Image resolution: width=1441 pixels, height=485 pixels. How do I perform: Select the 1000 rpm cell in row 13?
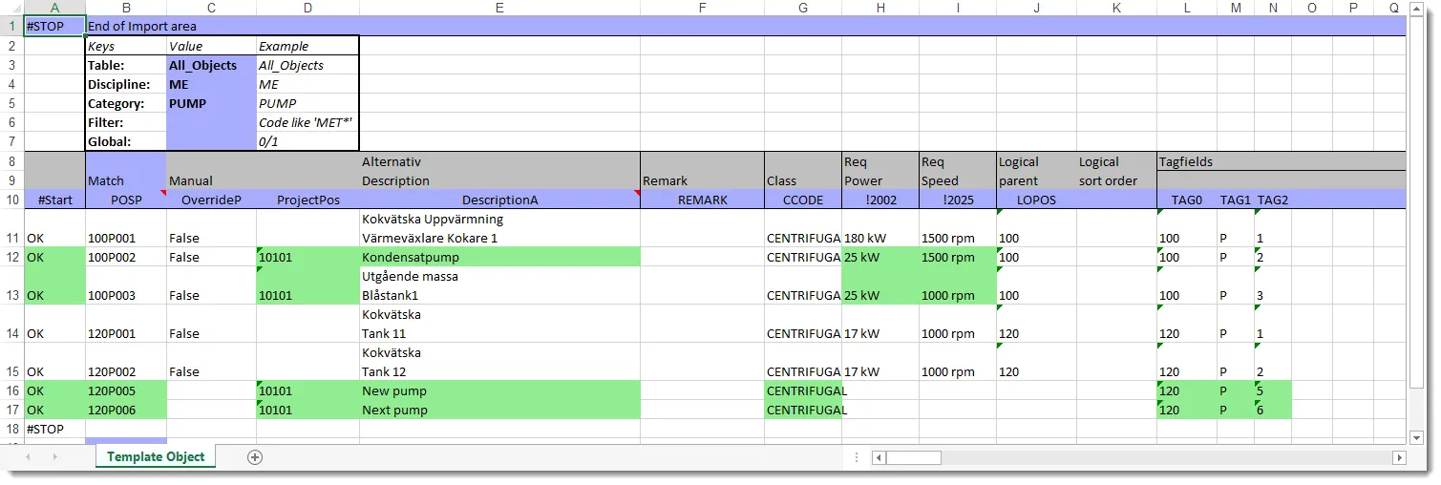958,285
